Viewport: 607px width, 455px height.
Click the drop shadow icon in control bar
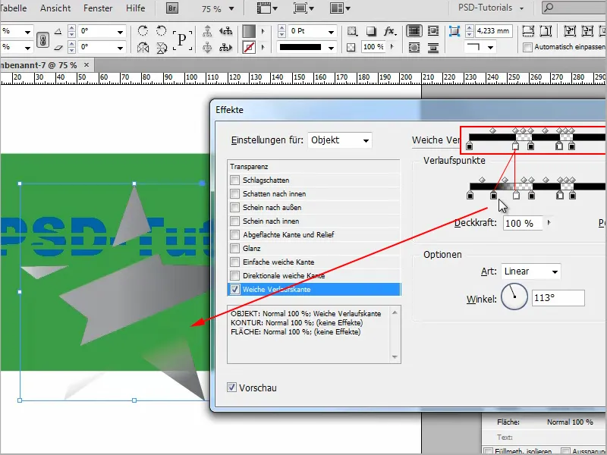[370, 31]
